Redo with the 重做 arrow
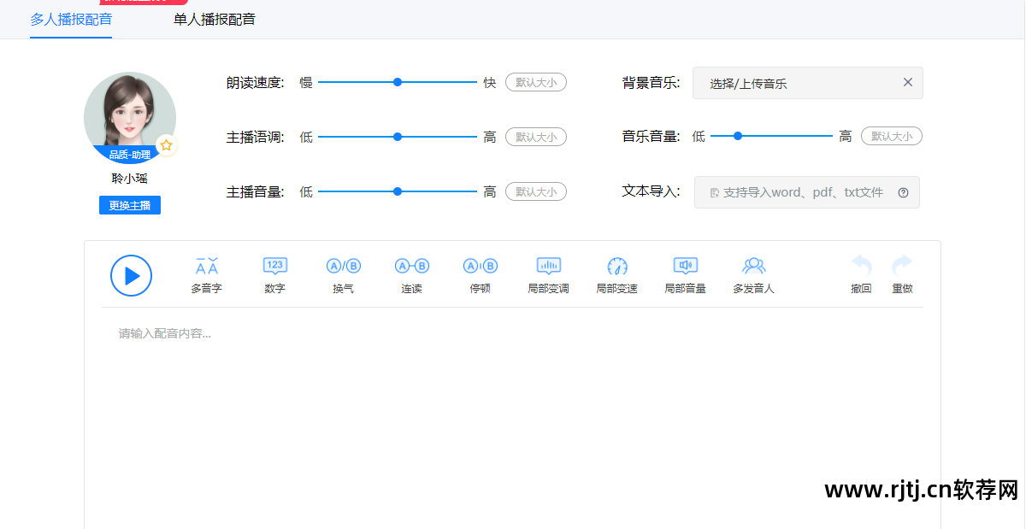Screen dimensions: 1026x529 click(902, 275)
